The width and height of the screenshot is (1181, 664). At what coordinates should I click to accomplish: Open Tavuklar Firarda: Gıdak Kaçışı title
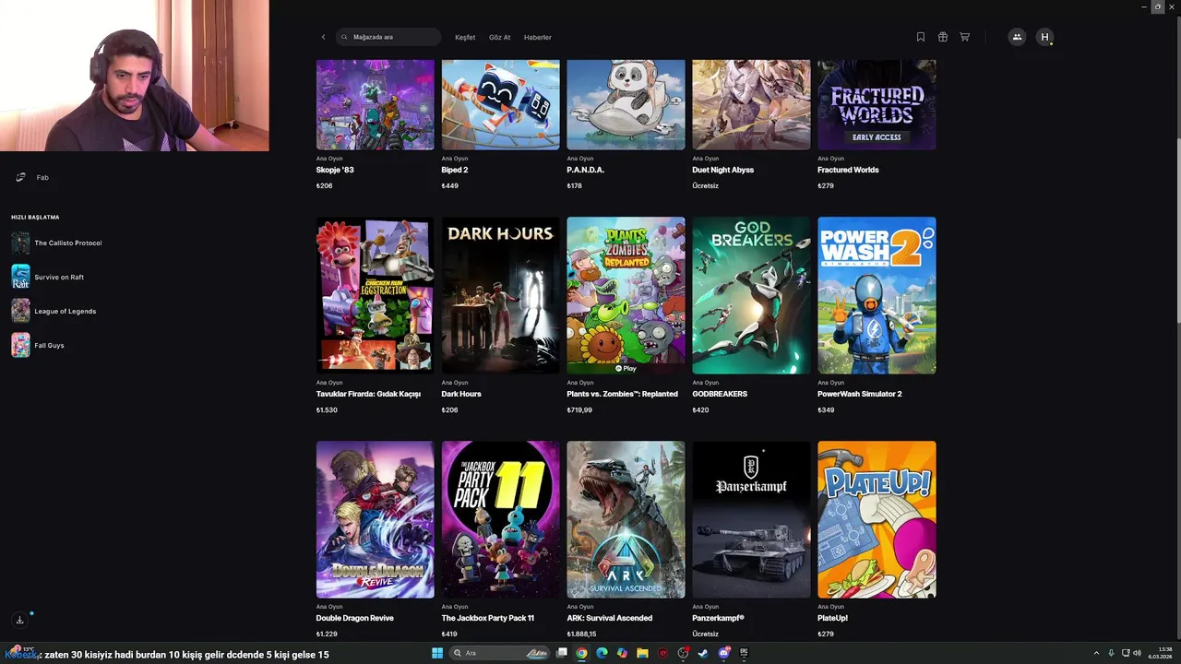[x=368, y=394]
